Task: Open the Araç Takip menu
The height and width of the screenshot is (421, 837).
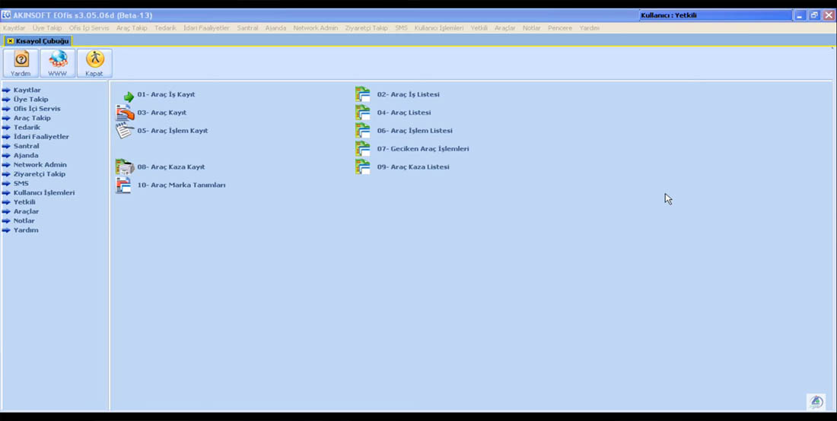Action: point(132,28)
